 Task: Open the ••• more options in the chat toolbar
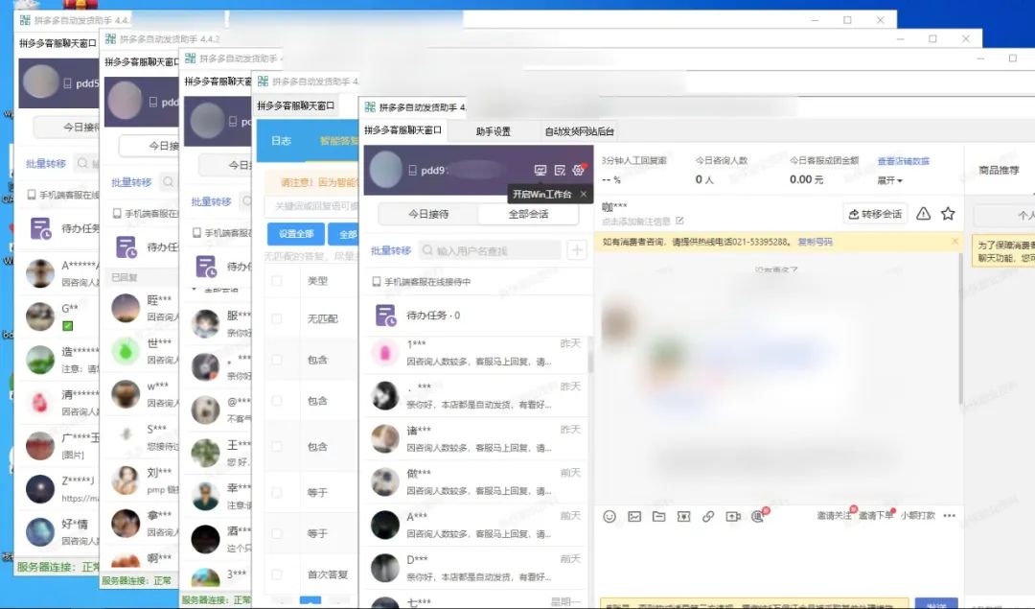[949, 515]
